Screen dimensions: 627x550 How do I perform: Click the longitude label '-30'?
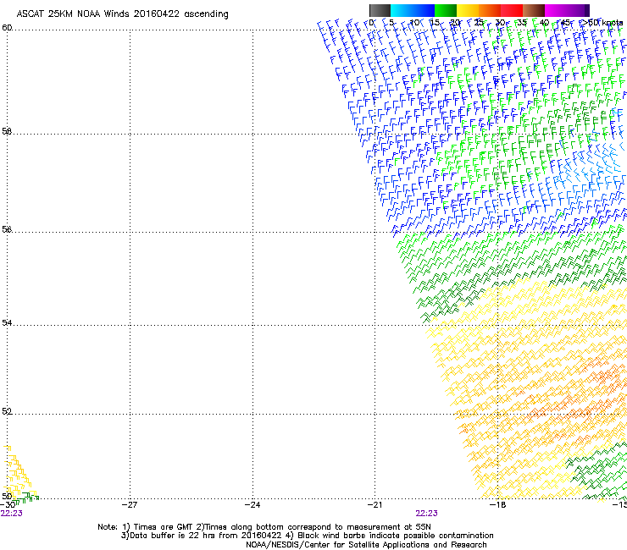coord(8,504)
